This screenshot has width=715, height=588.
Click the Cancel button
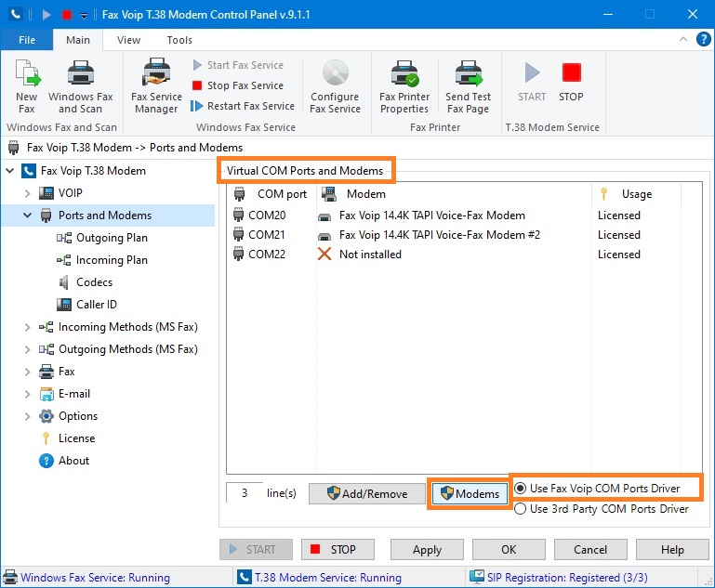[590, 550]
